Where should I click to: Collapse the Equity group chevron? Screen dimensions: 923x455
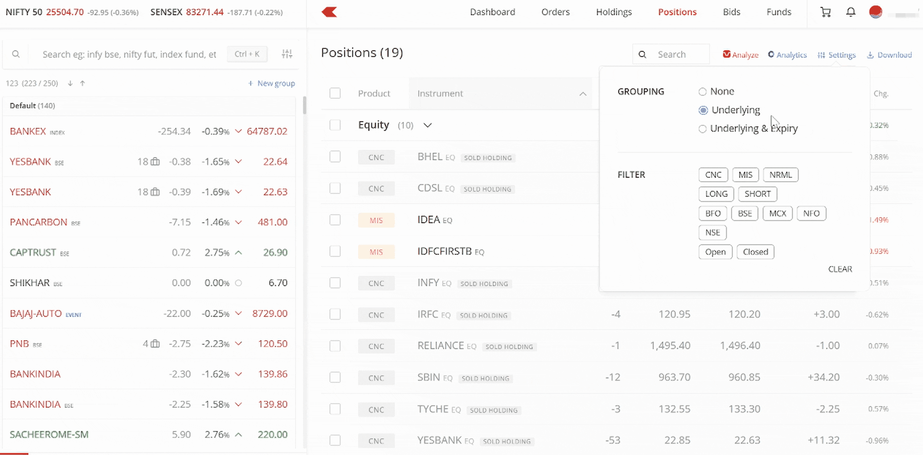[x=428, y=125]
